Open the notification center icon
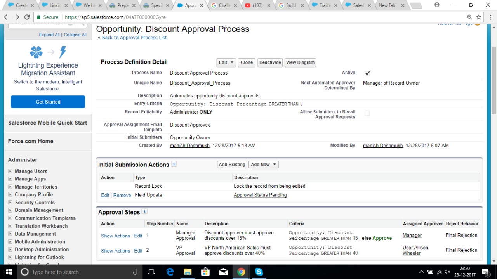The width and height of the screenshot is (497, 279). (x=485, y=272)
